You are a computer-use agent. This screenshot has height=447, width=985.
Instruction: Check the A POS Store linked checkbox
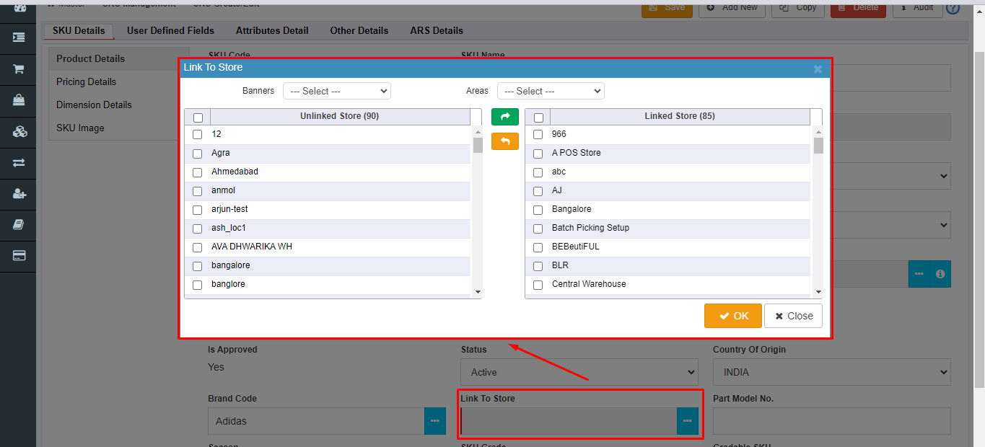coord(538,154)
